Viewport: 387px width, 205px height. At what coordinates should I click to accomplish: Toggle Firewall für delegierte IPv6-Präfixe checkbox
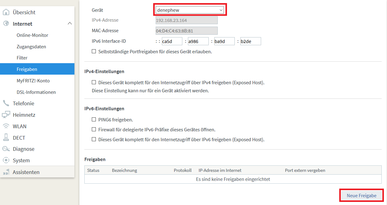tap(94, 129)
